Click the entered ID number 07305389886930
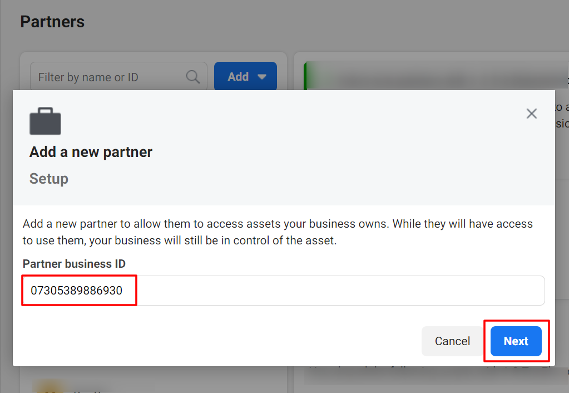This screenshot has height=393, width=569. click(77, 291)
